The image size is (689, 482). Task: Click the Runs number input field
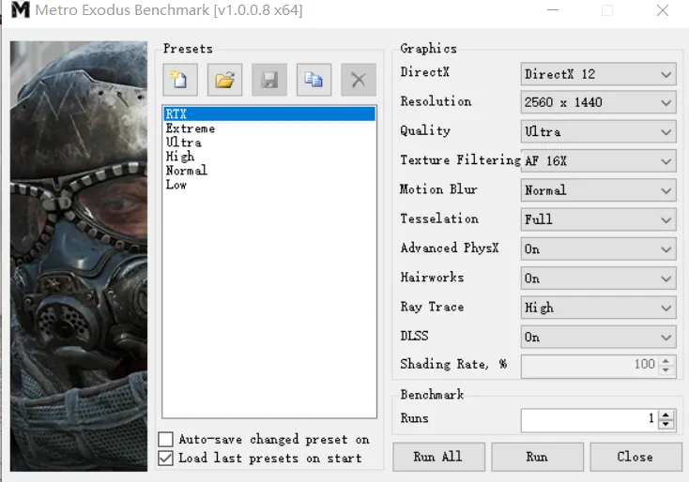tap(589, 420)
